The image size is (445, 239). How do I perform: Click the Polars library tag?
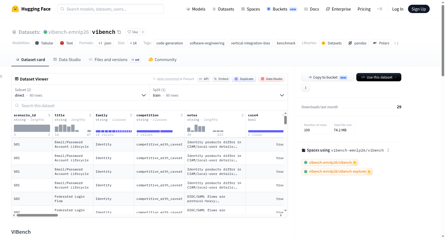click(381, 43)
